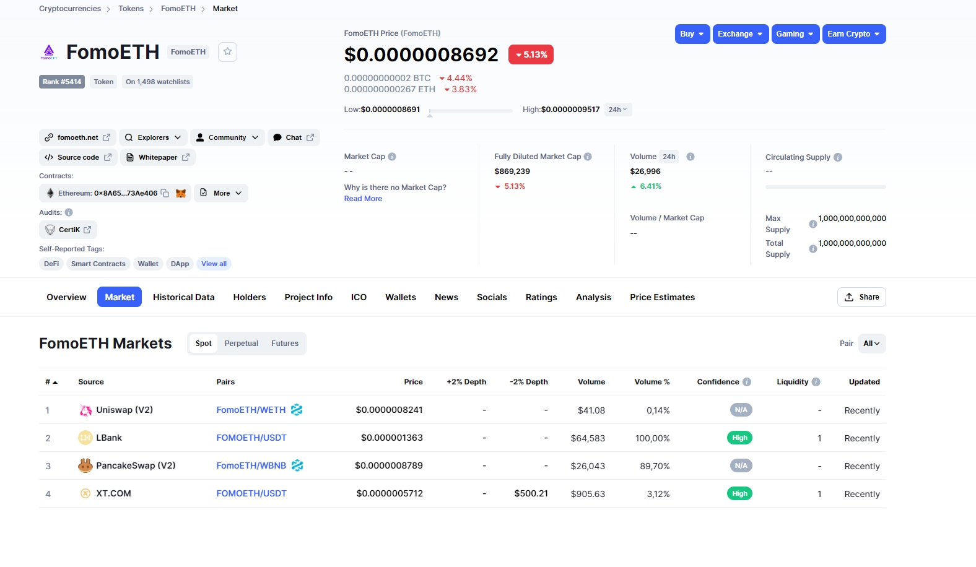Open the News tab
976x567 pixels.
(x=447, y=297)
